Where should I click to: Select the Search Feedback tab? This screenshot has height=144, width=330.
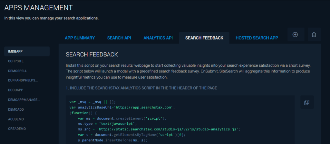point(204,38)
